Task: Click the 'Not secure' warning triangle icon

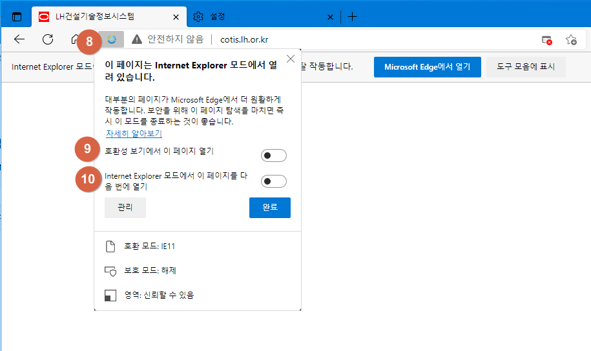Action: coord(137,39)
